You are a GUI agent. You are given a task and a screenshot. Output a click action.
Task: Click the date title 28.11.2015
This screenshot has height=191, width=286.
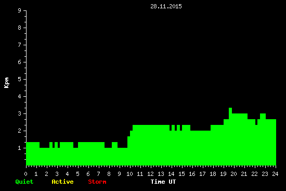pos(166,6)
